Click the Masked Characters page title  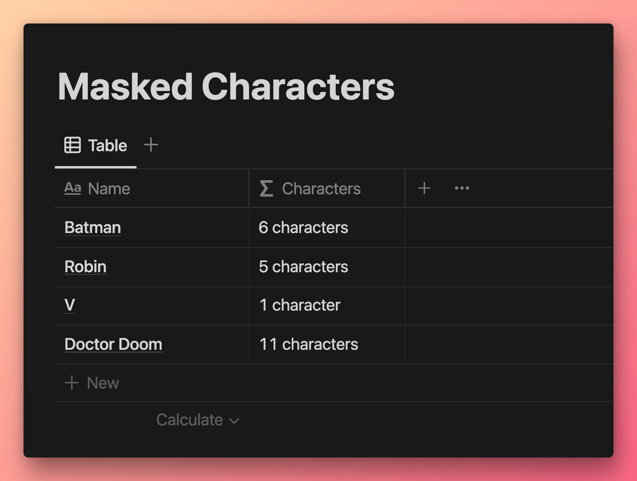[226, 86]
